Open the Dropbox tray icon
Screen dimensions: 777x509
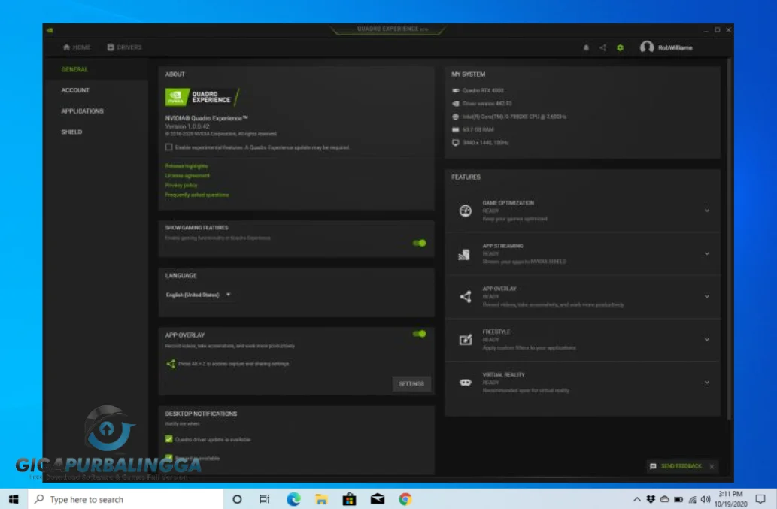pyautogui.click(x=651, y=499)
